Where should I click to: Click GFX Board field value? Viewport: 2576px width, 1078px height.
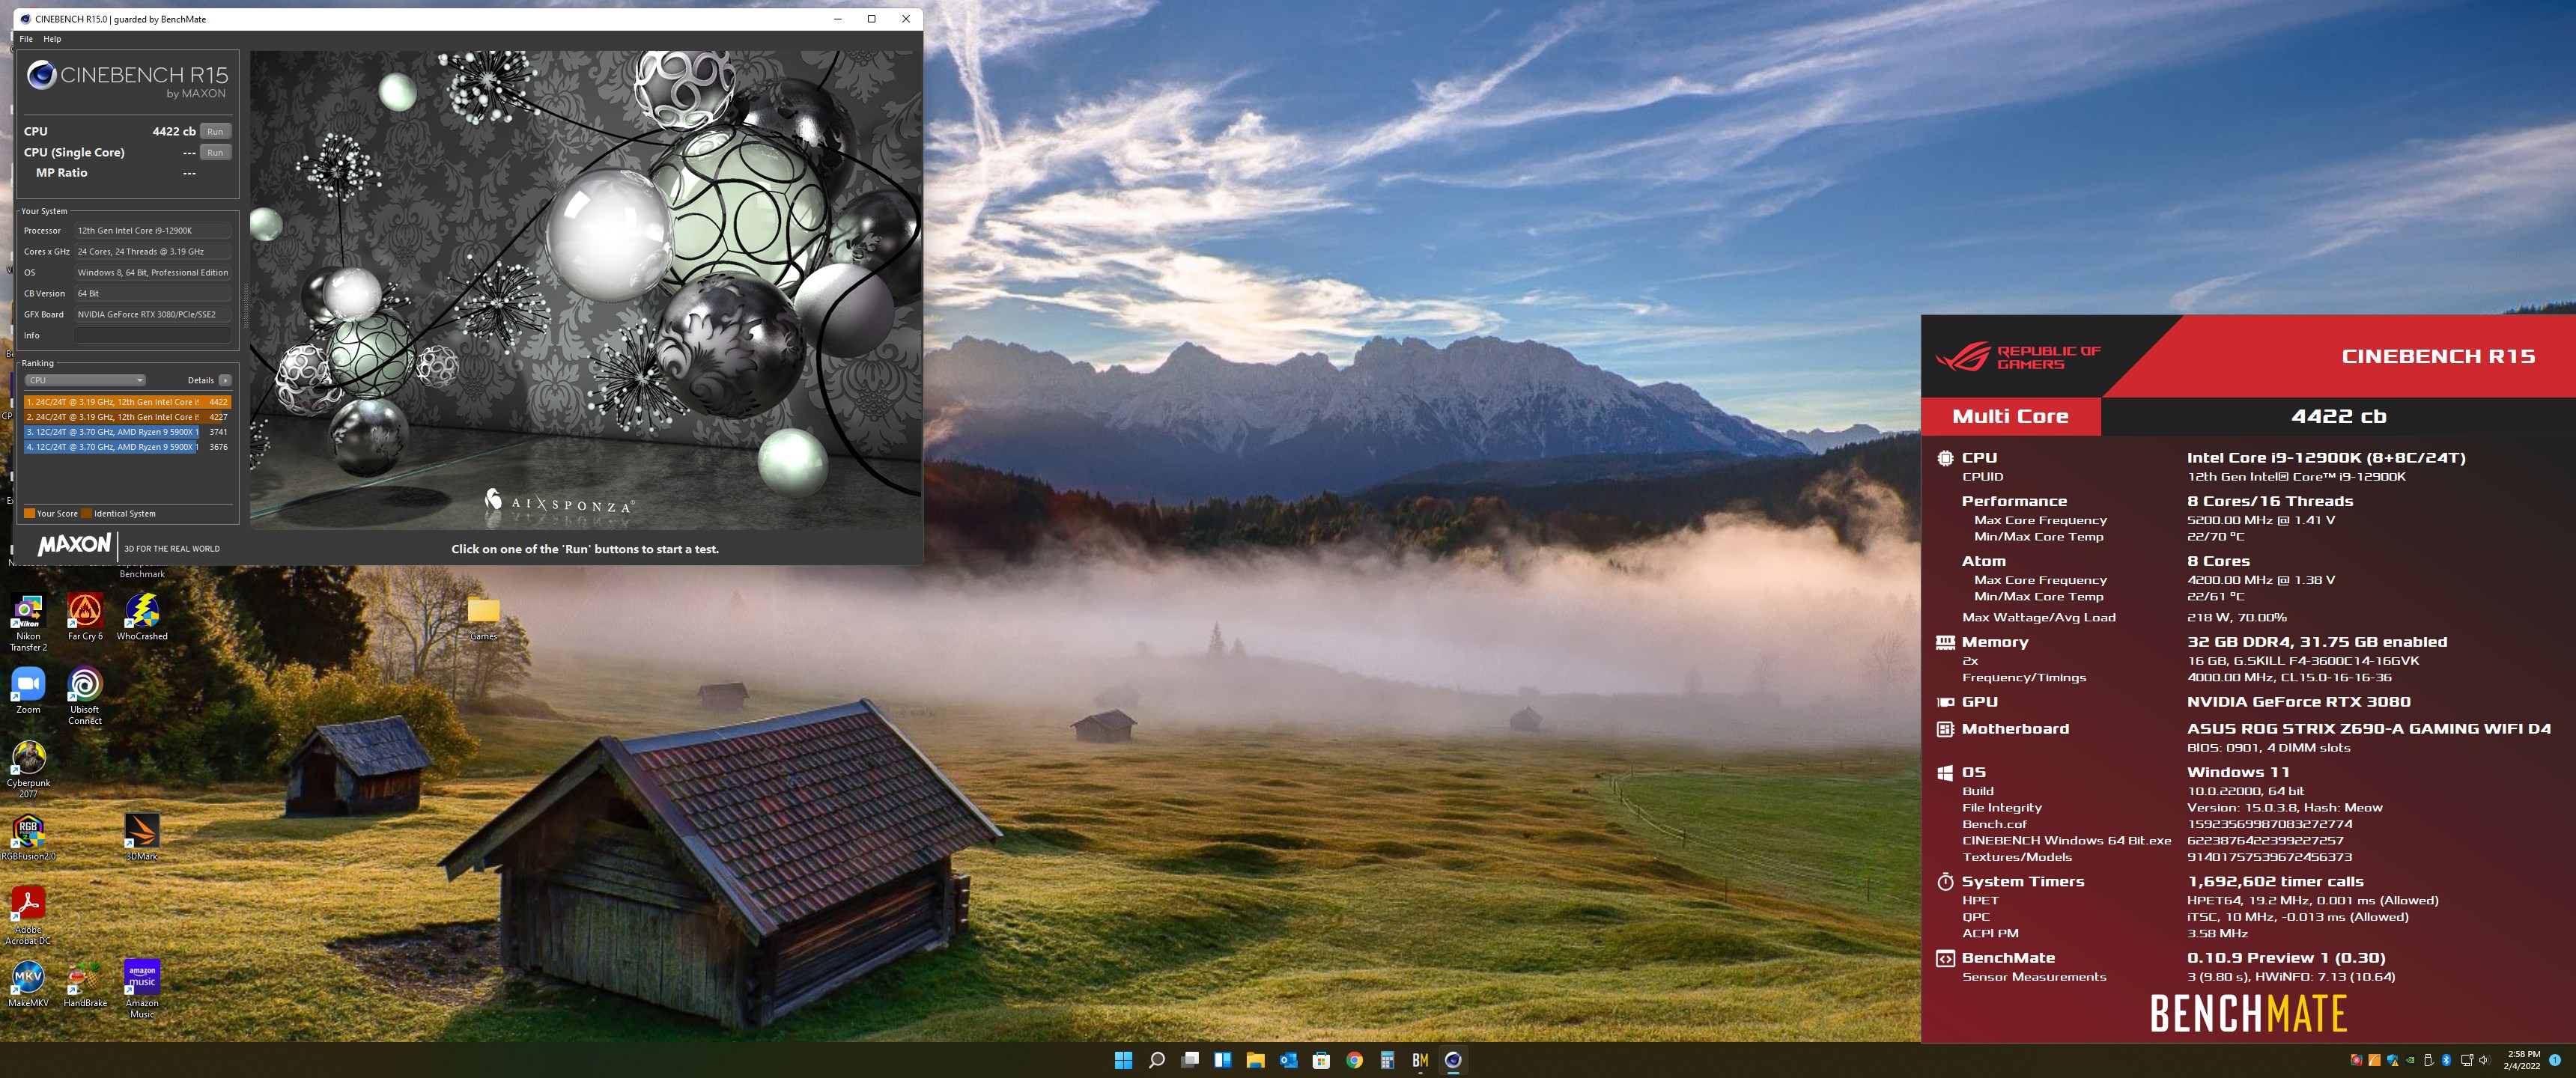[x=152, y=314]
